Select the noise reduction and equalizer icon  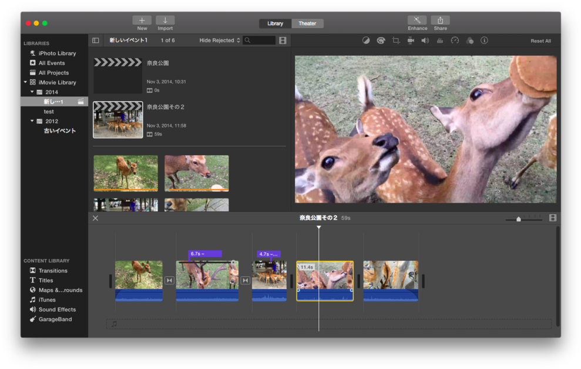click(x=440, y=41)
